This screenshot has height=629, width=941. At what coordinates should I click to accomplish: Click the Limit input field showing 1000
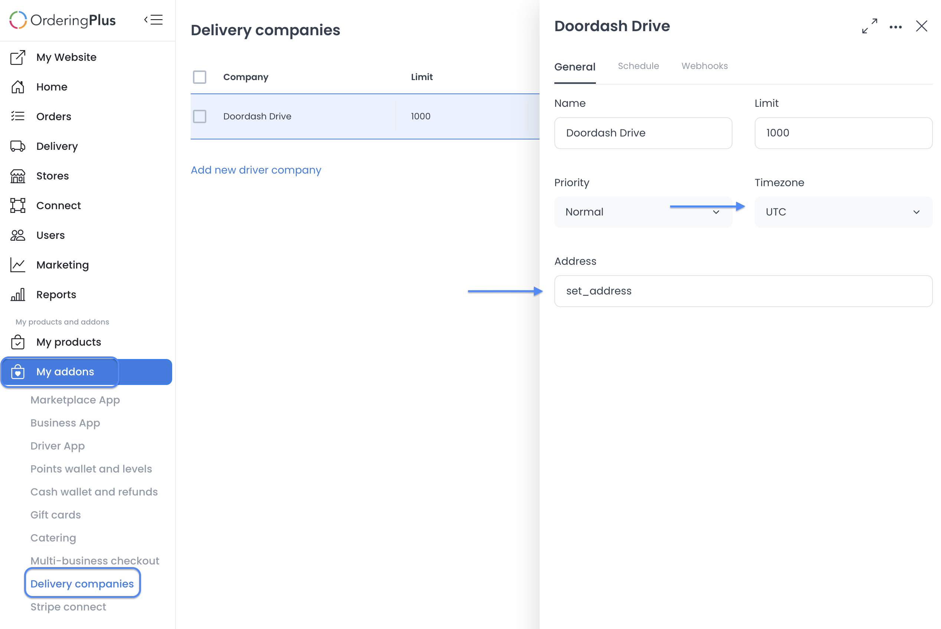[843, 133]
